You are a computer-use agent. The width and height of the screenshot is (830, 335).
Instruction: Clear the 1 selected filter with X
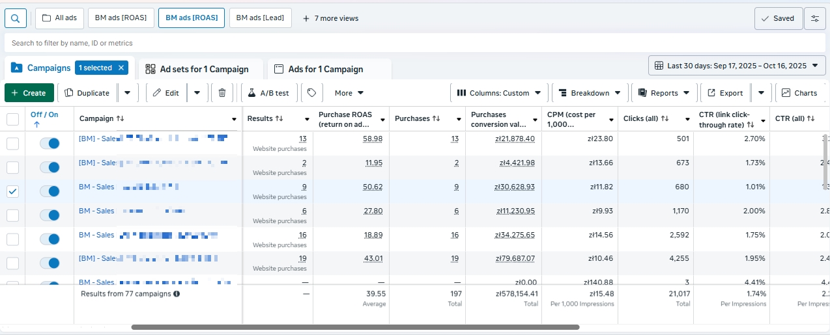(121, 68)
